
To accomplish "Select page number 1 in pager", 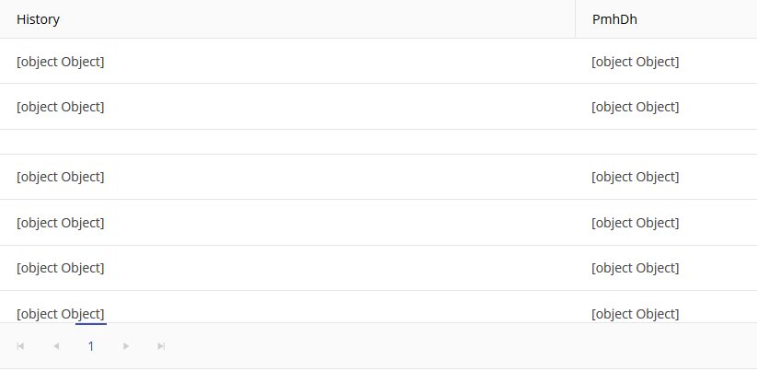I will point(91,346).
